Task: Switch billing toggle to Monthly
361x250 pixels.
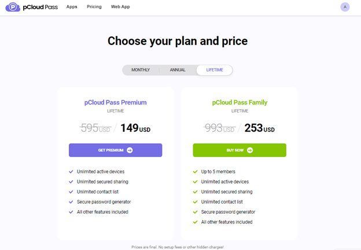Action: [141, 70]
